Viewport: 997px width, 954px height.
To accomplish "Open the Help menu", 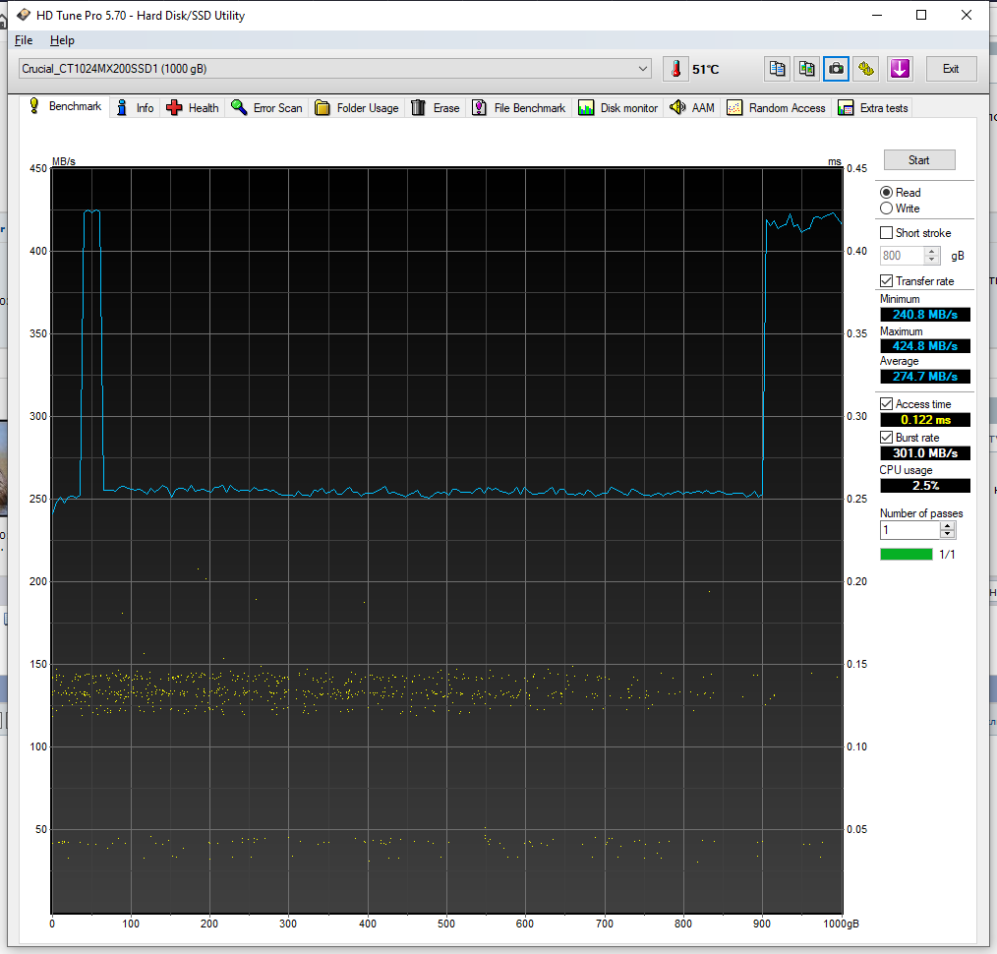I will pos(62,40).
